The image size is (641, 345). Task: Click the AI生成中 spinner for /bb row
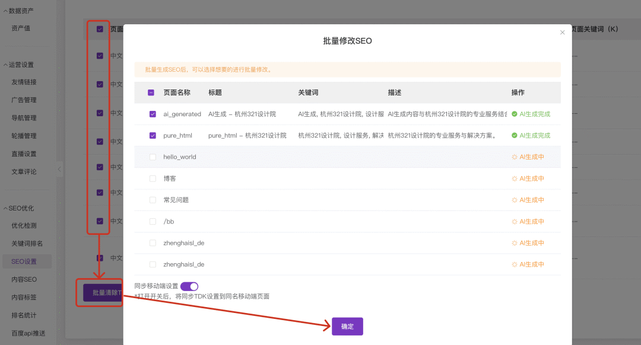(x=514, y=221)
